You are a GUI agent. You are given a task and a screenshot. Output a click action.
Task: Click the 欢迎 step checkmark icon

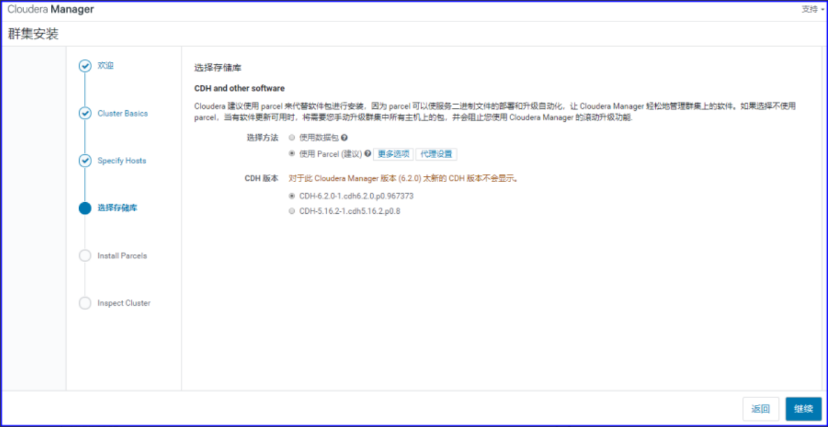[85, 66]
